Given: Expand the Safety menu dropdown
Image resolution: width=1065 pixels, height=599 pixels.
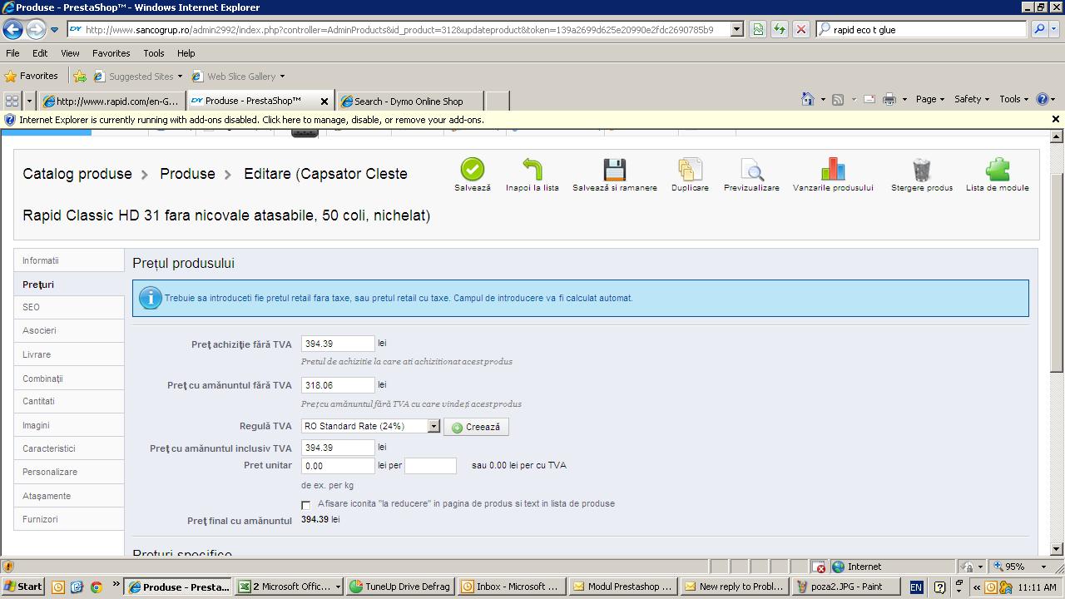Looking at the screenshot, I should (x=971, y=99).
